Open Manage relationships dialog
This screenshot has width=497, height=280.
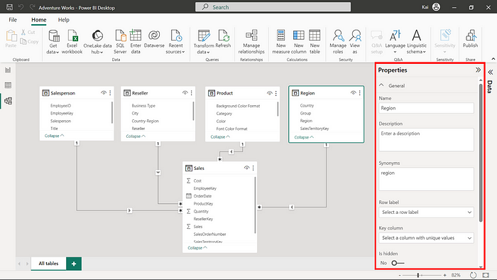click(251, 41)
